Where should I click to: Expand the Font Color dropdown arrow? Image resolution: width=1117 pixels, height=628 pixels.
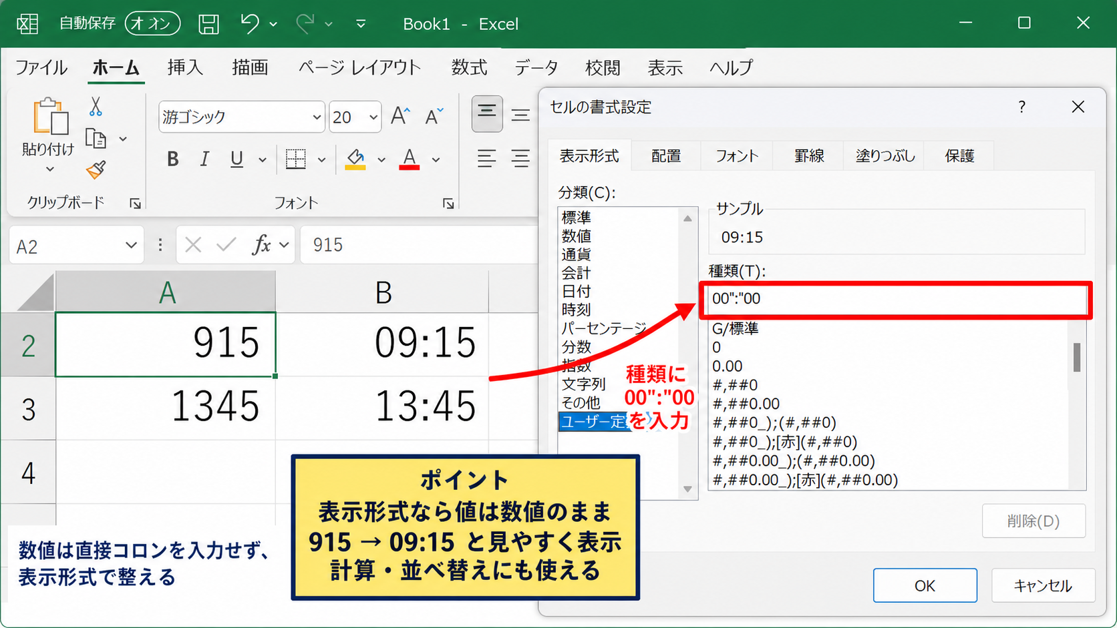point(436,160)
